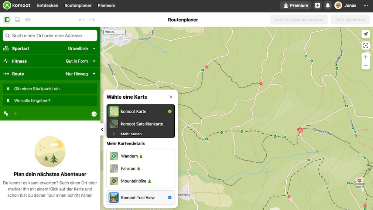Screen dimensions: 373x210
Task: Click the Route arrow icon
Action: [6, 74]
